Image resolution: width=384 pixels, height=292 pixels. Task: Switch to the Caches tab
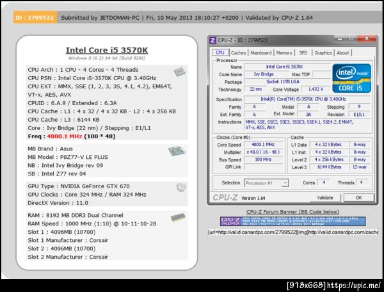(238, 53)
